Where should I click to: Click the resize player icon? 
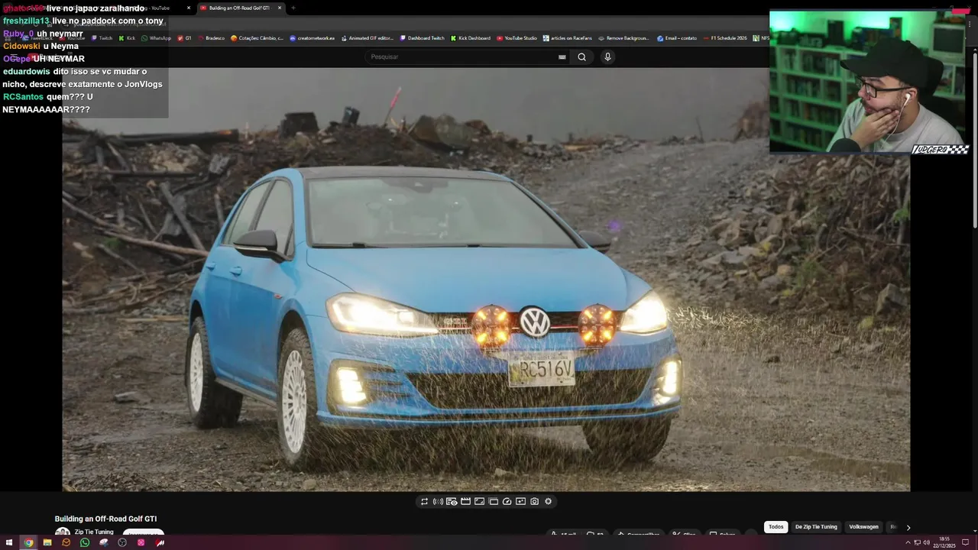pyautogui.click(x=479, y=502)
